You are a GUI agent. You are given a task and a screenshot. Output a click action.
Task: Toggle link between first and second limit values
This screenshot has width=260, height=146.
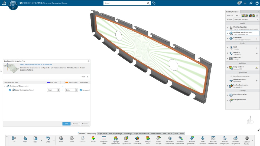point(63,90)
